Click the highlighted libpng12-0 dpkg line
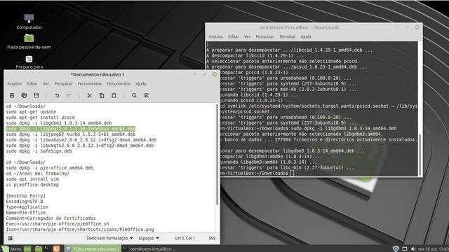The image size is (449, 252). click(70, 129)
